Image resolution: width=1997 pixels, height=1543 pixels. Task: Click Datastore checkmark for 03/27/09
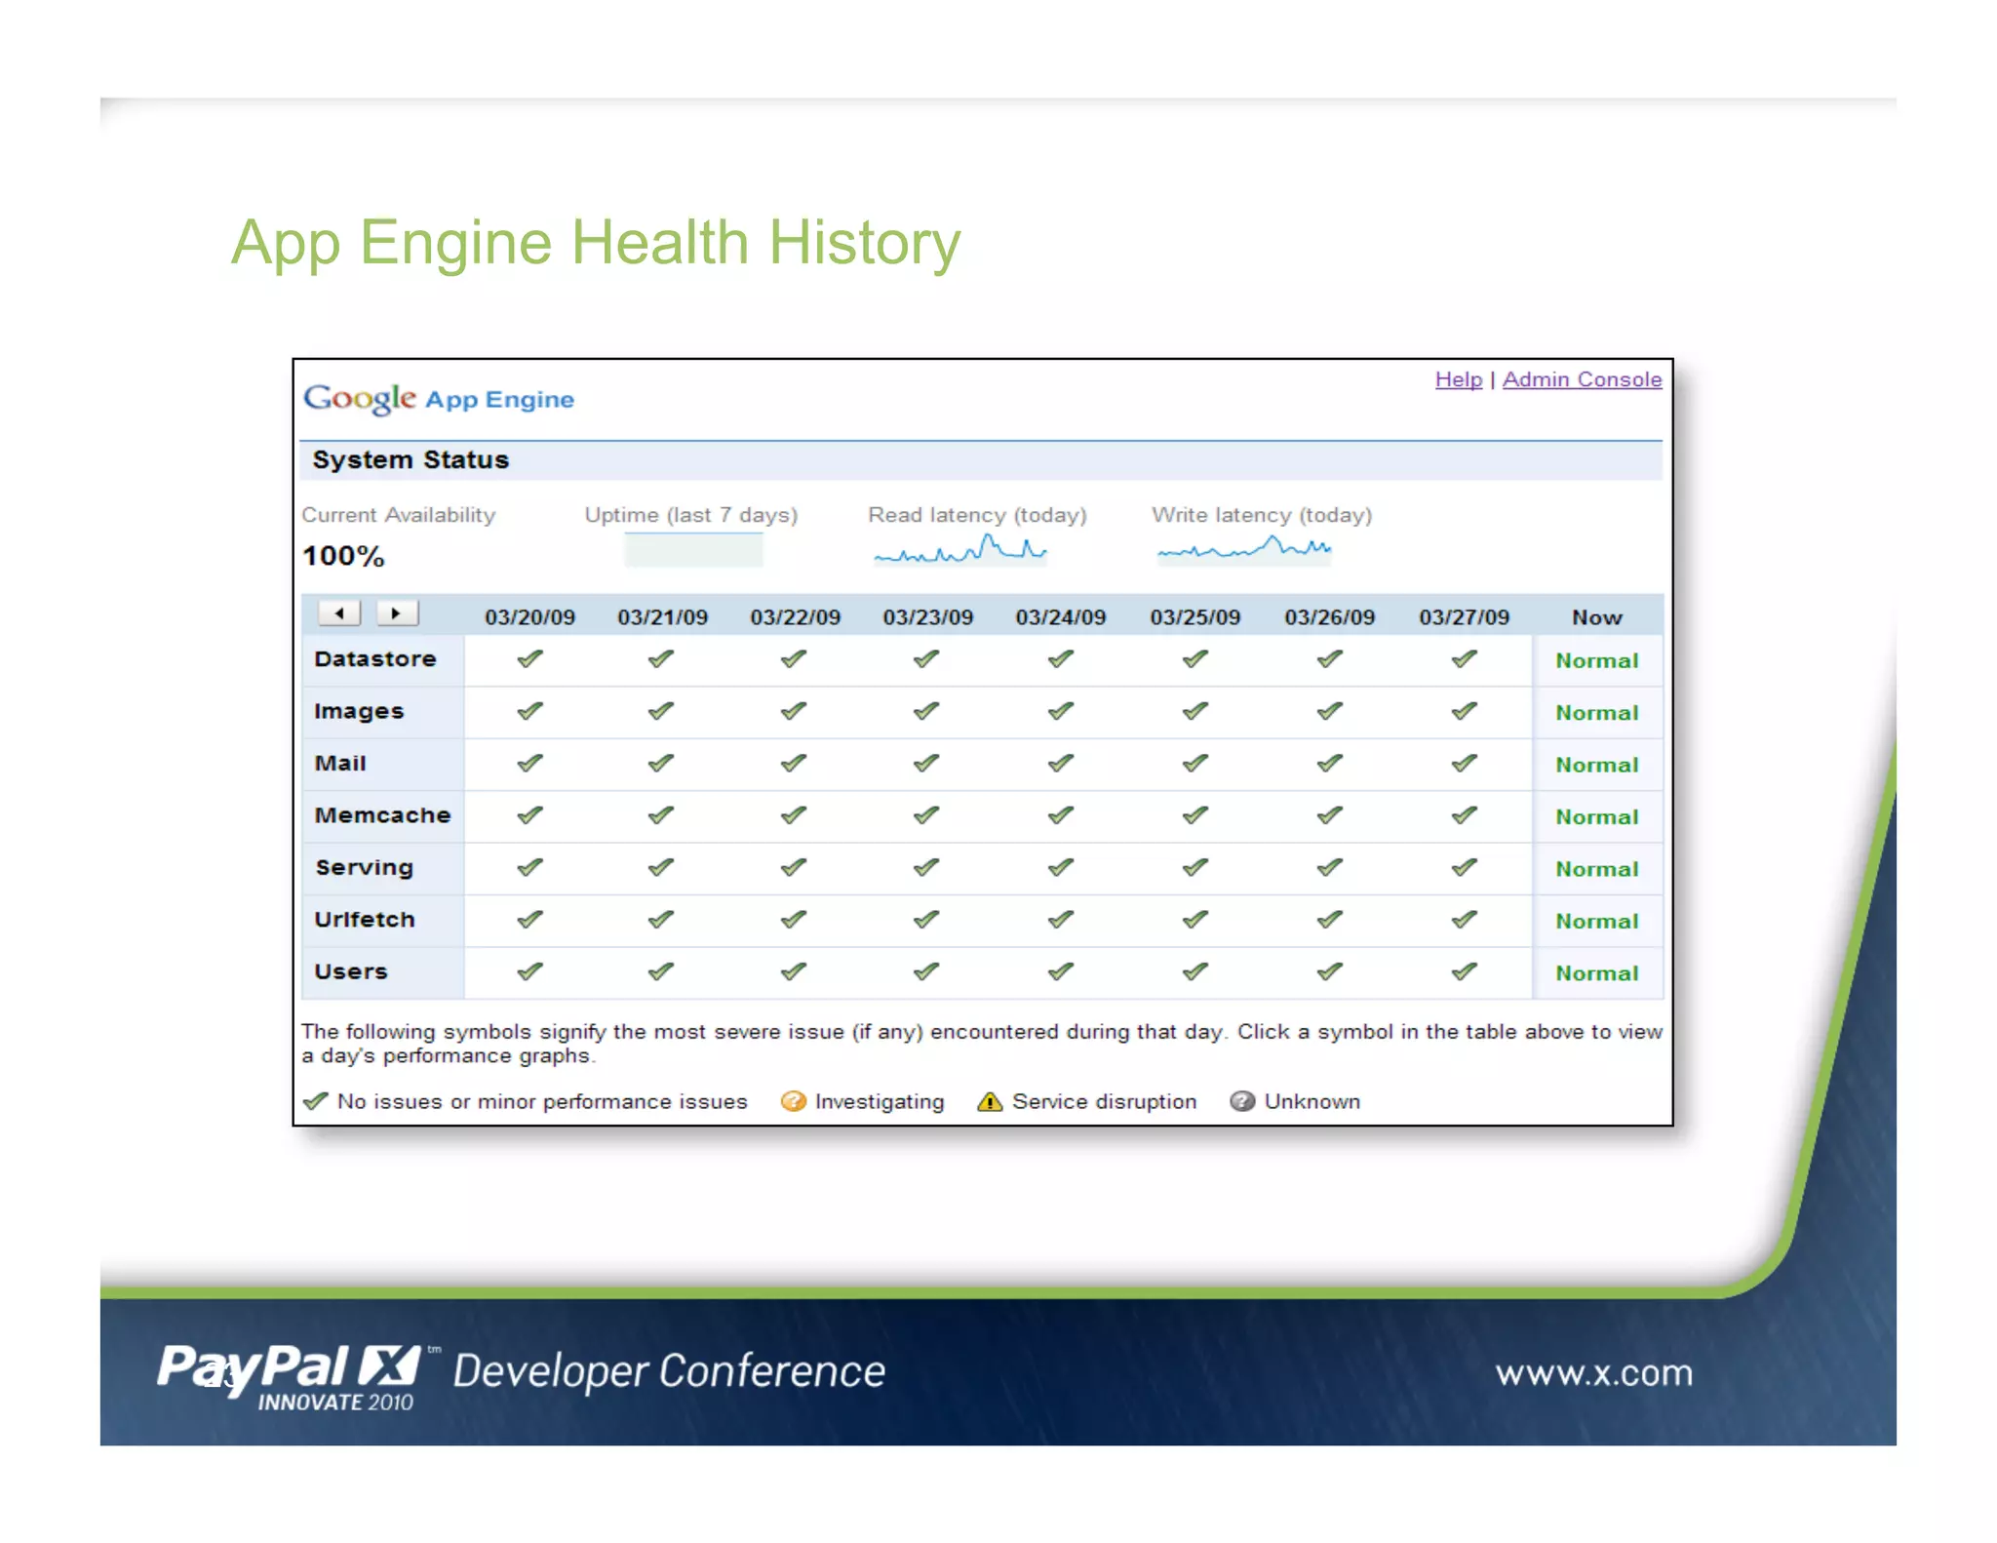point(1464,659)
